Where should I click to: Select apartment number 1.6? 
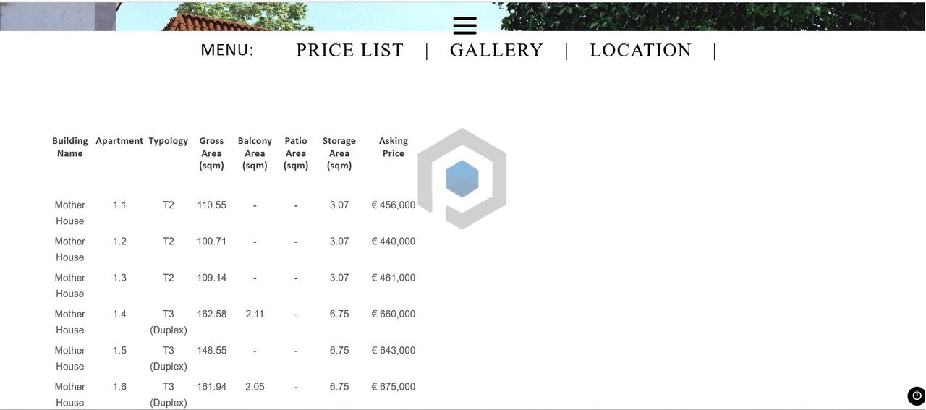pos(119,387)
